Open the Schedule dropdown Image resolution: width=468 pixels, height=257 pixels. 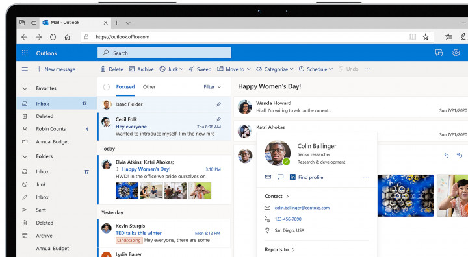[316, 69]
